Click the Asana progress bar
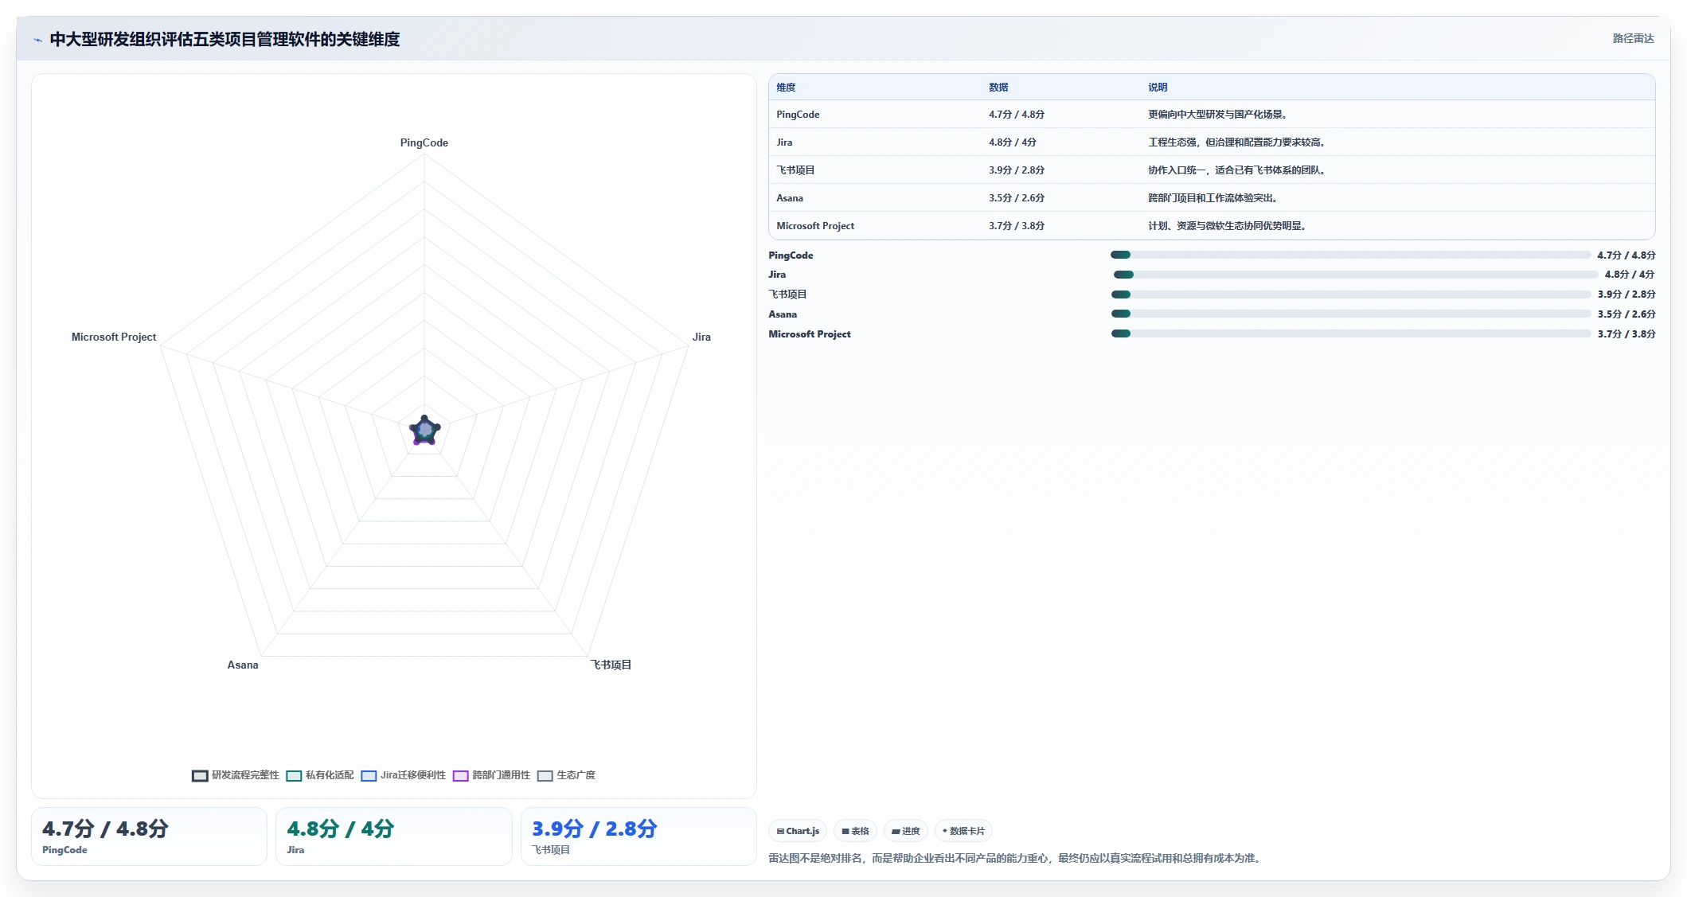Screen dimensions: 1687x897 coord(1350,314)
